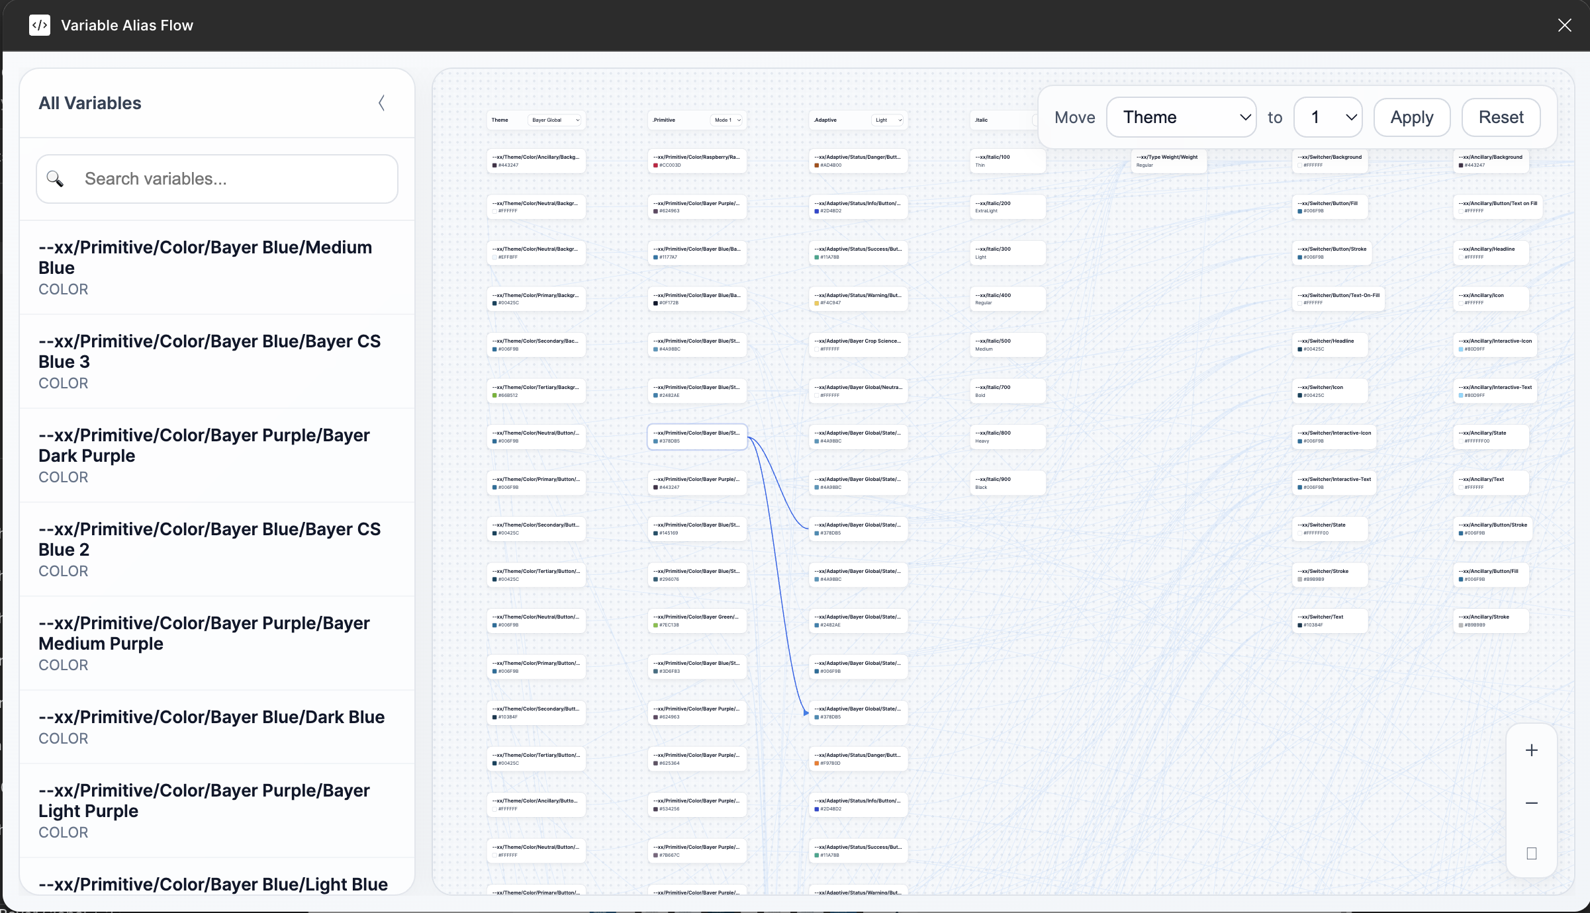
Task: Fit the flow canvas to view
Action: coord(1531,853)
